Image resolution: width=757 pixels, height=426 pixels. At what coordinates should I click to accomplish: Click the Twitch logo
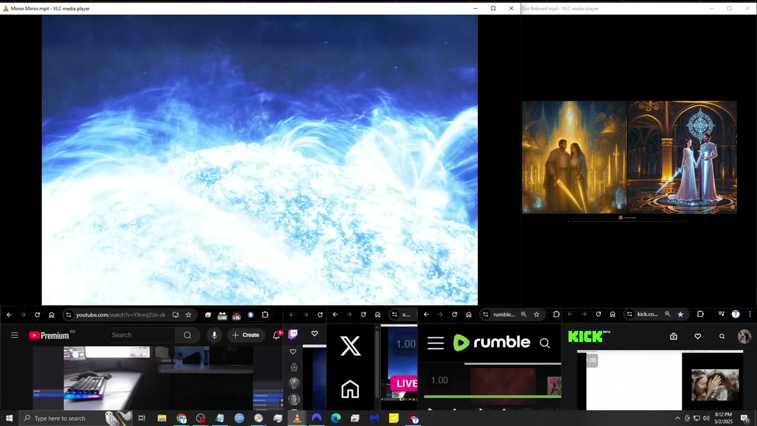(293, 334)
